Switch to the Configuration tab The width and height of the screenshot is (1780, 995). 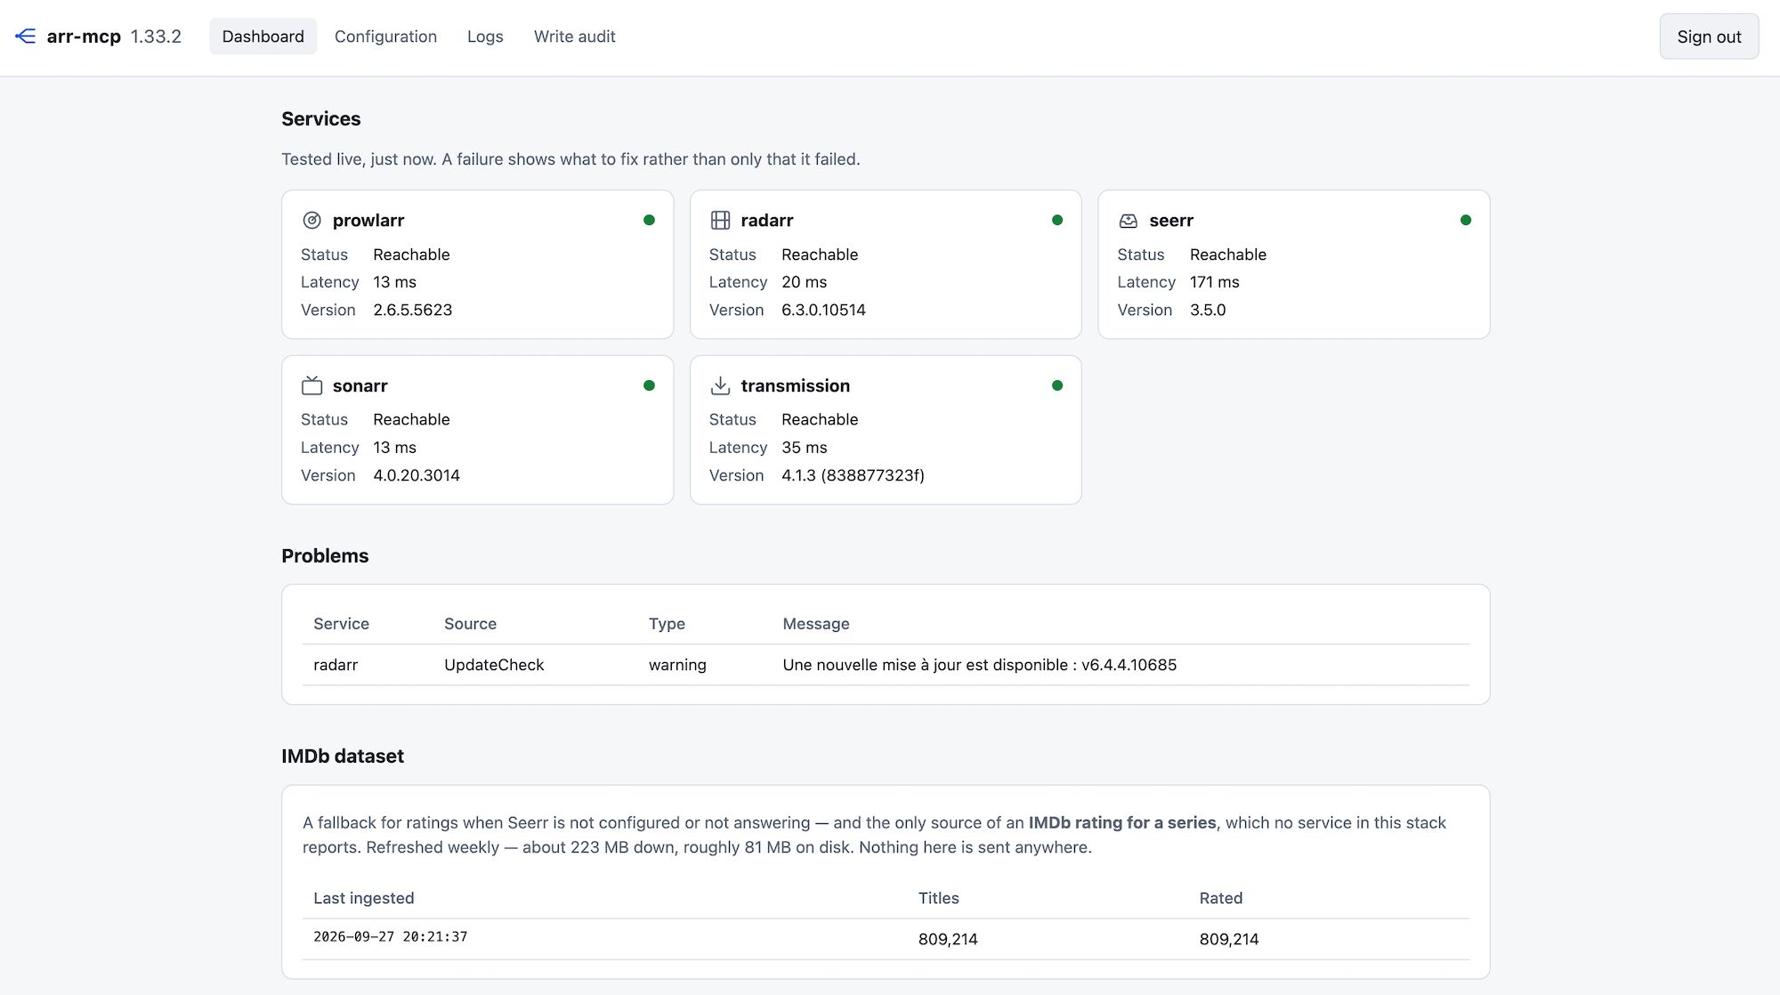click(x=385, y=36)
